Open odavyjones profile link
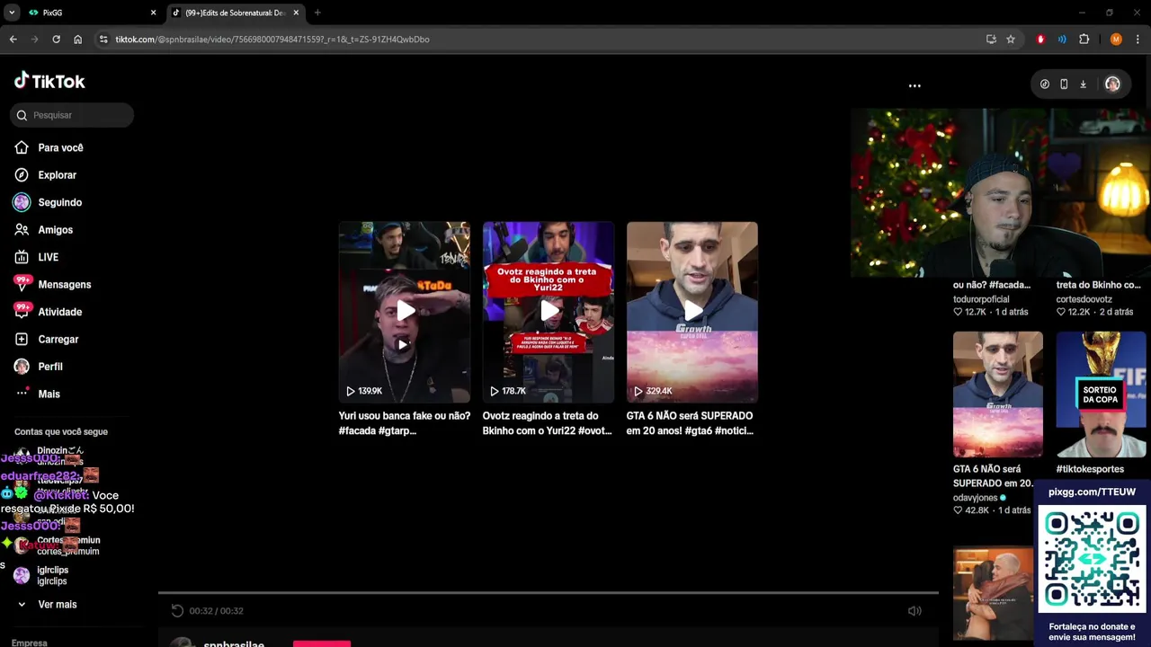 [975, 498]
